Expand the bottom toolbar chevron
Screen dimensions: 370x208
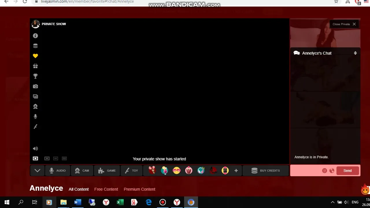pyautogui.click(x=37, y=171)
